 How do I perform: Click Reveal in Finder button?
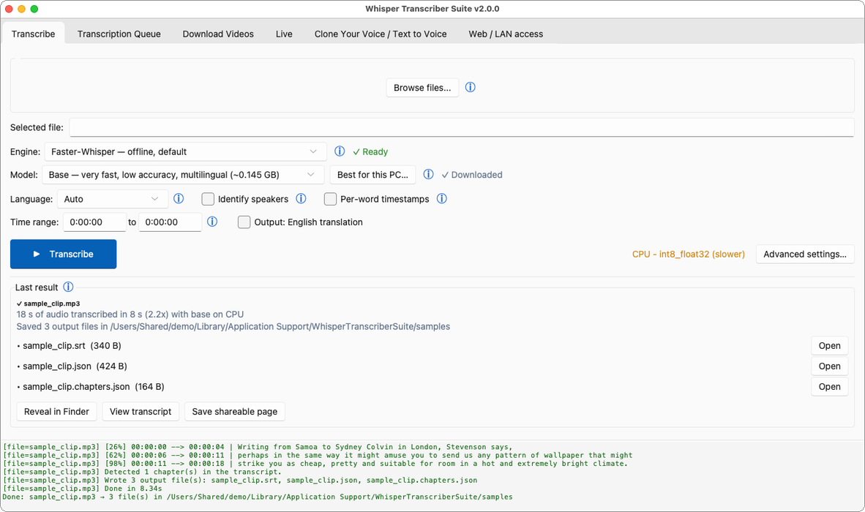(57, 412)
